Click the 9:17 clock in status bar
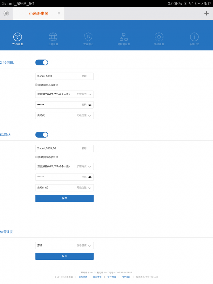This screenshot has width=213, height=284. pyautogui.click(x=207, y=4)
